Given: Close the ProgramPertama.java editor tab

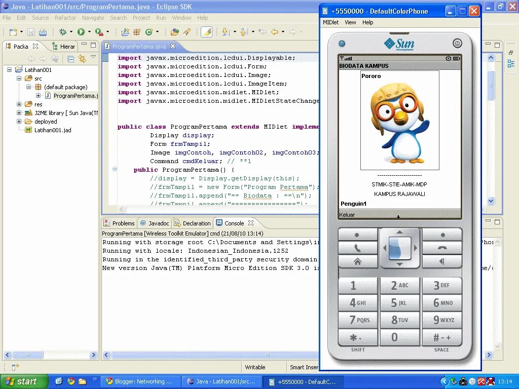Looking at the screenshot, I should tap(173, 46).
